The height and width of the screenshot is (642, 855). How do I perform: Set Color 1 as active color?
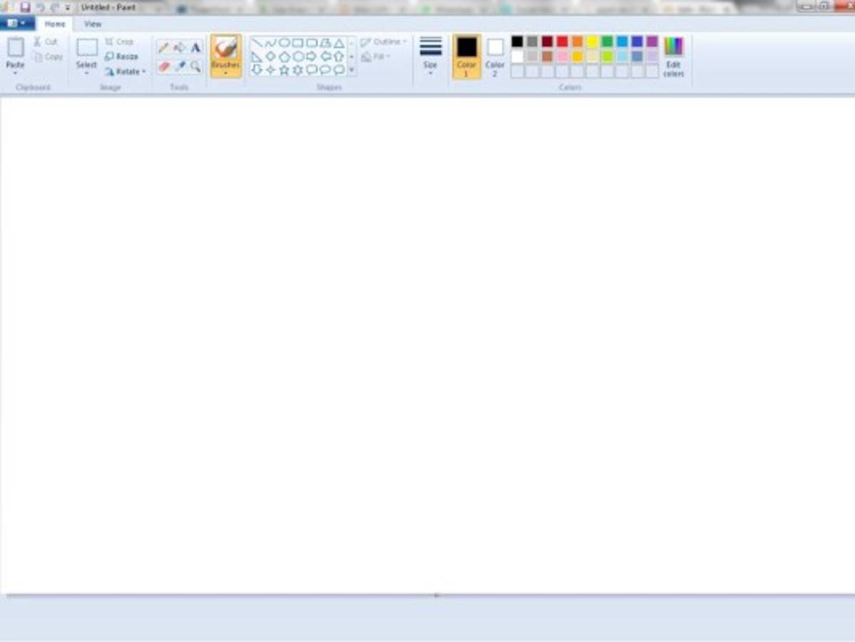(466, 56)
